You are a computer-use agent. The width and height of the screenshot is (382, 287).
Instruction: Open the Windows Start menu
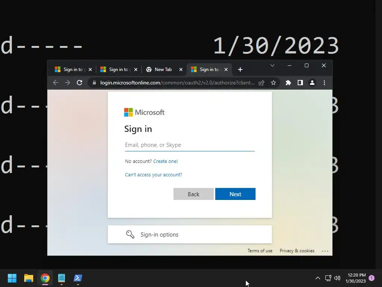point(12,278)
